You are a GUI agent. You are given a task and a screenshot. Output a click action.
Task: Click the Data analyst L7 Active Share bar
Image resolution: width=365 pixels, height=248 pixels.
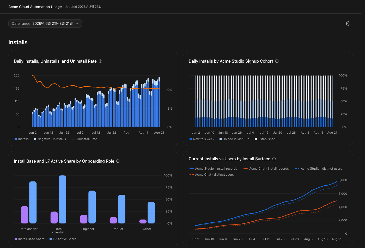pyautogui.click(x=33, y=202)
